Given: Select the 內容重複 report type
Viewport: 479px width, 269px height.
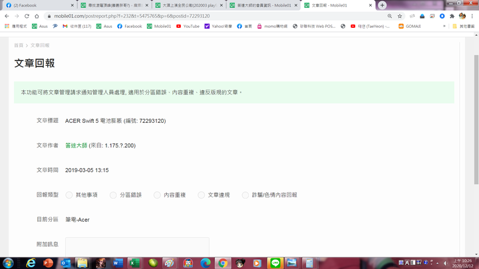Looking at the screenshot, I should 157,195.
